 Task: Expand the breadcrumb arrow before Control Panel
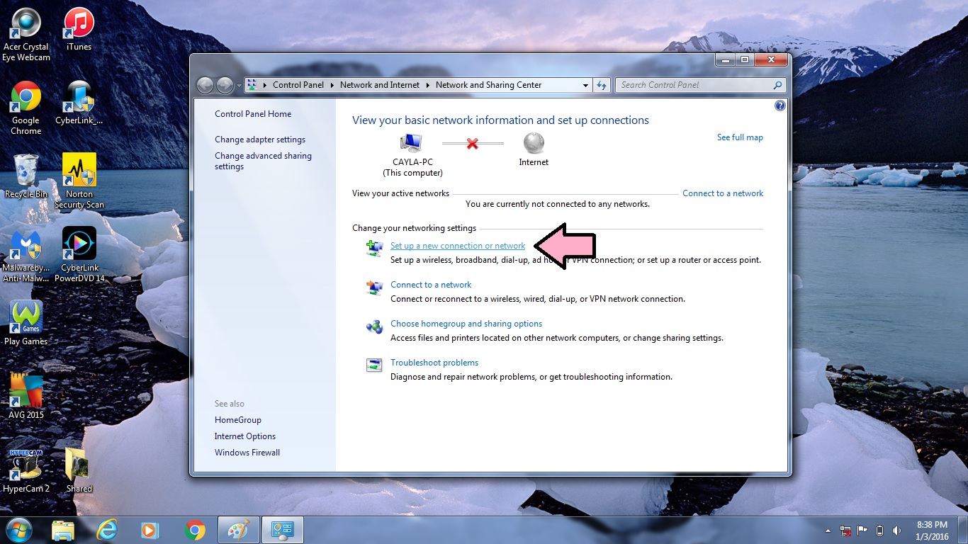(265, 85)
